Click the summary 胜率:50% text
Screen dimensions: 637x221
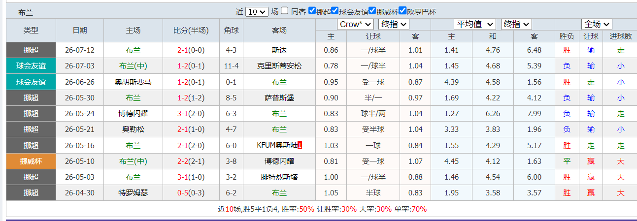[298, 209]
